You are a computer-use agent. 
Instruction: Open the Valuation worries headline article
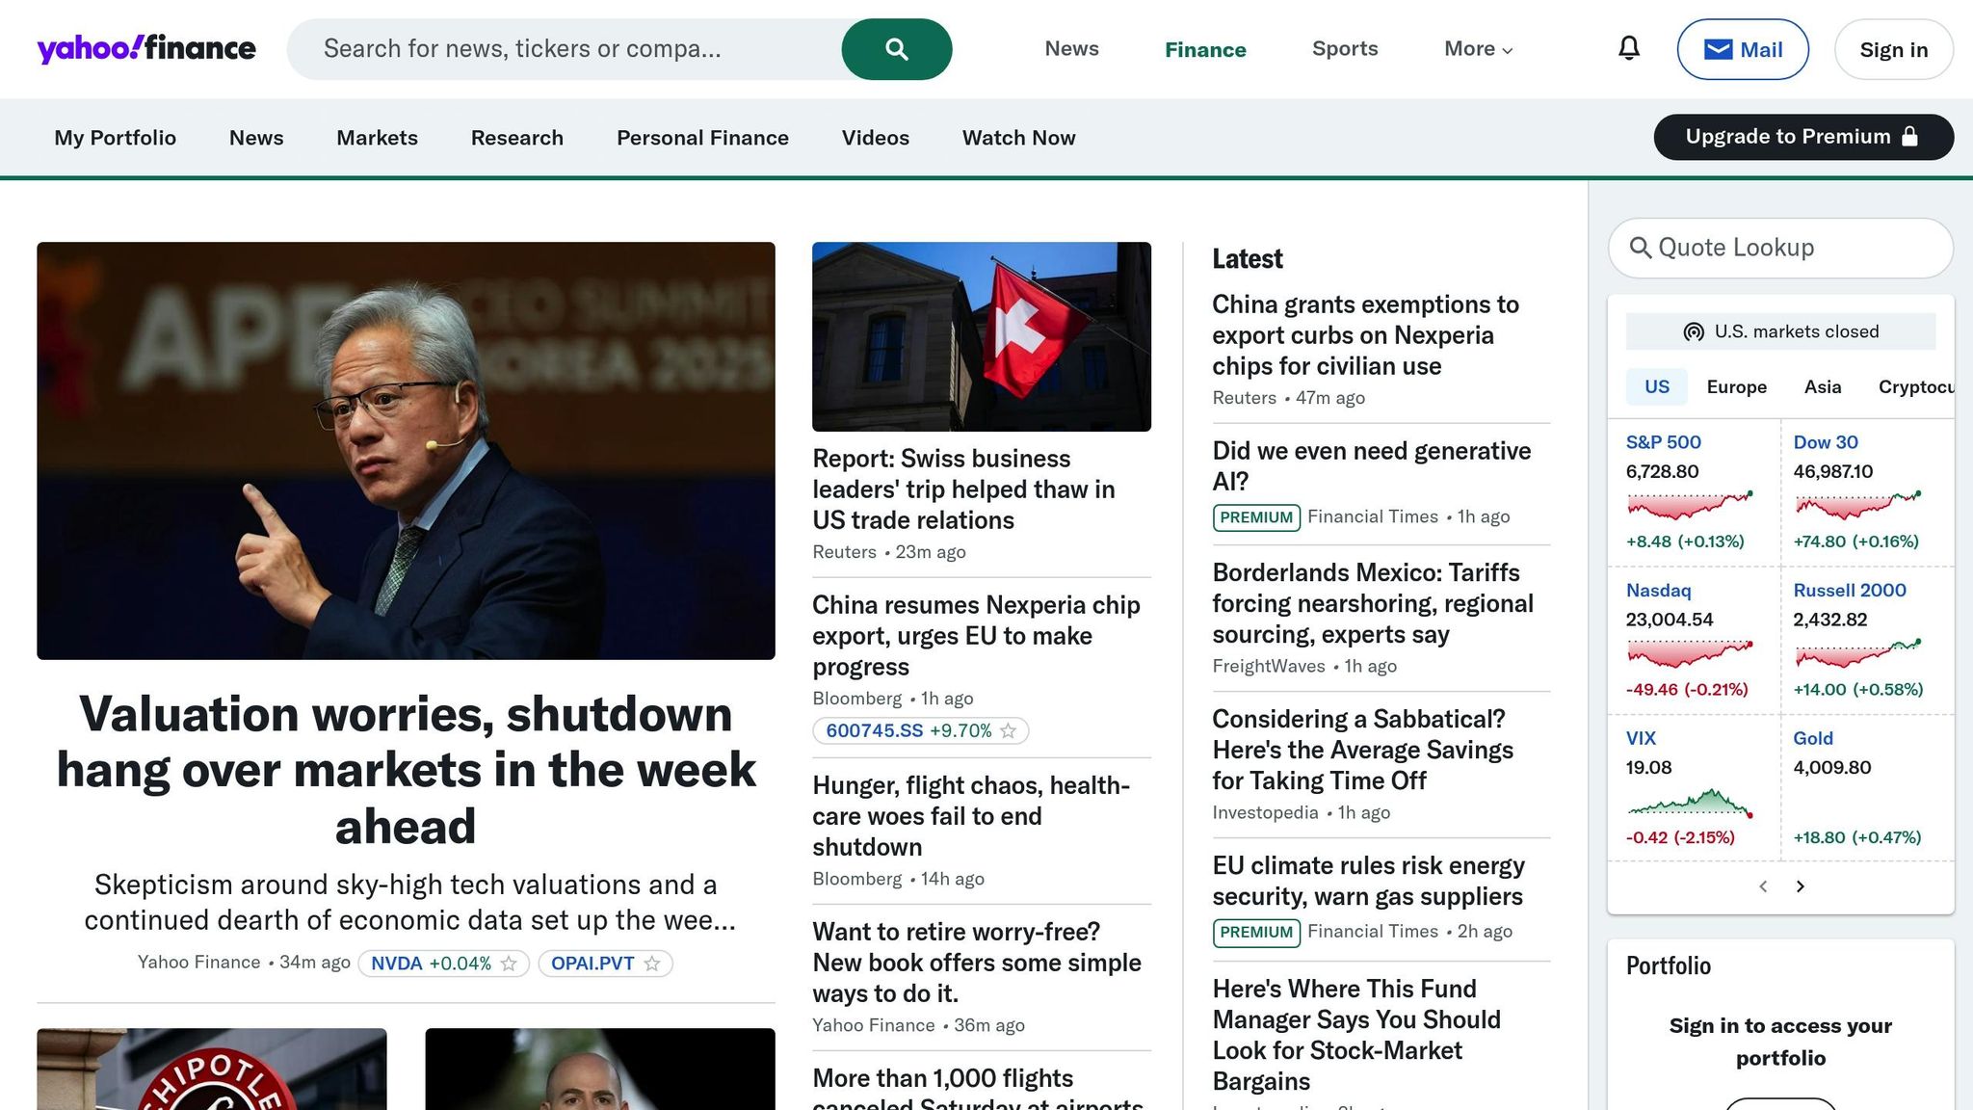pos(406,769)
